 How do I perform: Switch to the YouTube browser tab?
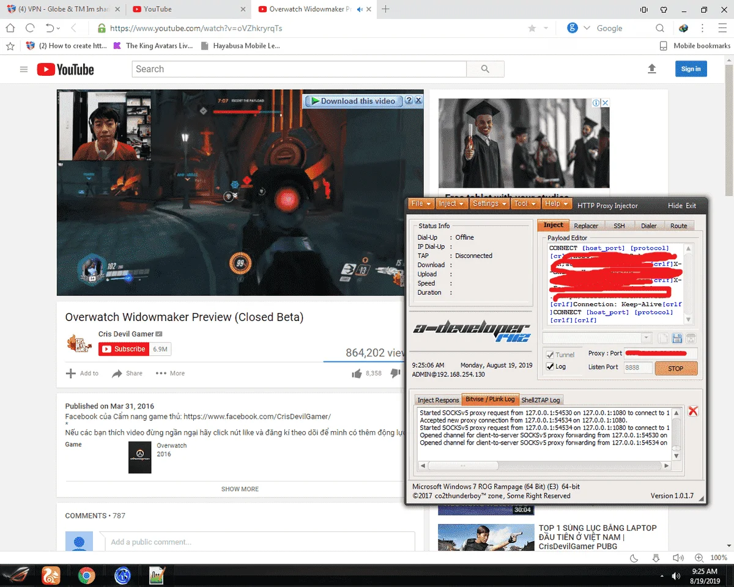coord(188,9)
